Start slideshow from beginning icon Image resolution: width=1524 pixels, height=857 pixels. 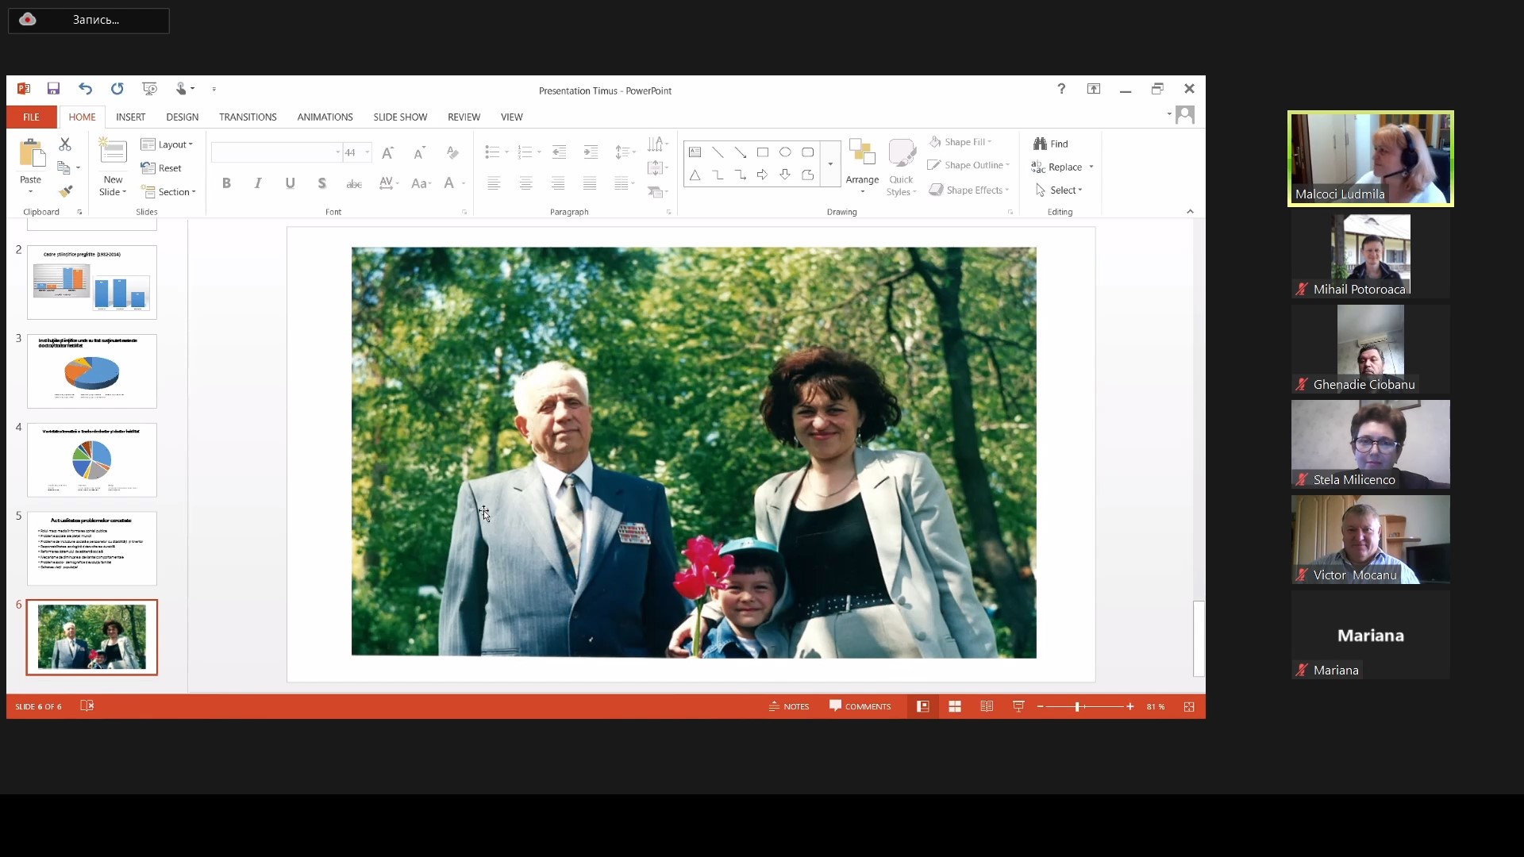click(149, 89)
